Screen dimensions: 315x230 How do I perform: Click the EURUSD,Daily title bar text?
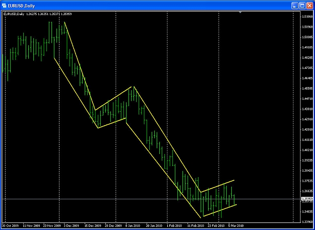22,6
